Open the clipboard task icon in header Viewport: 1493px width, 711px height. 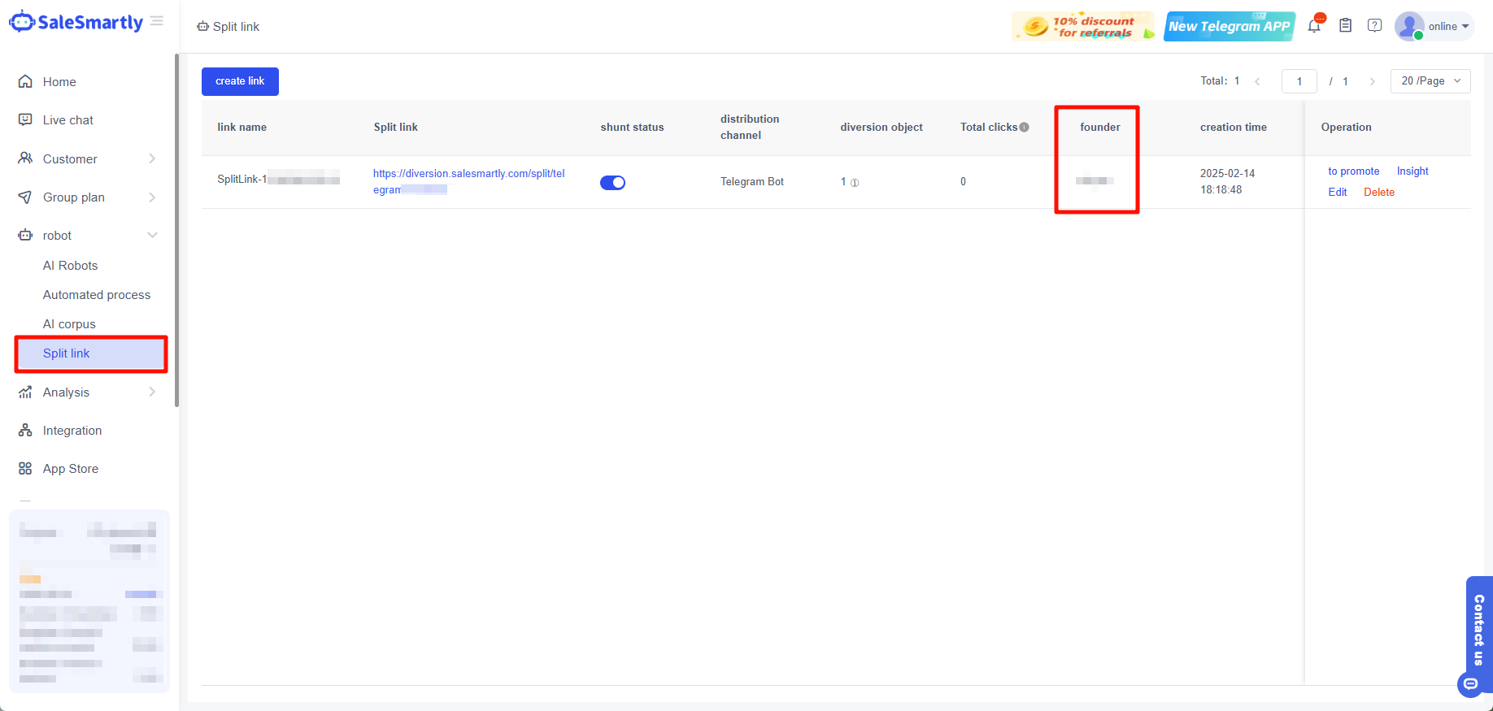(x=1345, y=26)
